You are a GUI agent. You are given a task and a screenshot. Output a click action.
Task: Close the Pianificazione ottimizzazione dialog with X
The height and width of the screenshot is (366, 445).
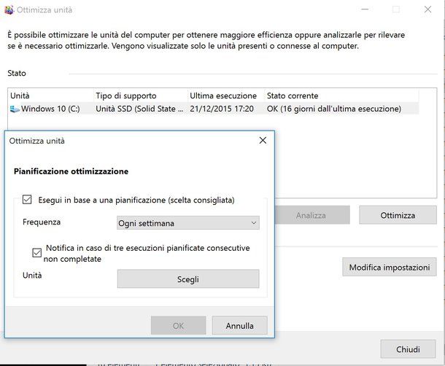tap(263, 140)
